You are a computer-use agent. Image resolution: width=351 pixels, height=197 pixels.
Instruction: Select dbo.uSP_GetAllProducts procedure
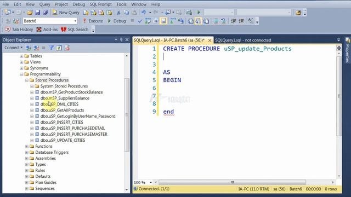click(x=62, y=110)
